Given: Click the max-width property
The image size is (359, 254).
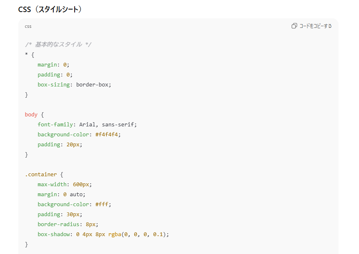Looking at the screenshot, I should click(x=52, y=185).
